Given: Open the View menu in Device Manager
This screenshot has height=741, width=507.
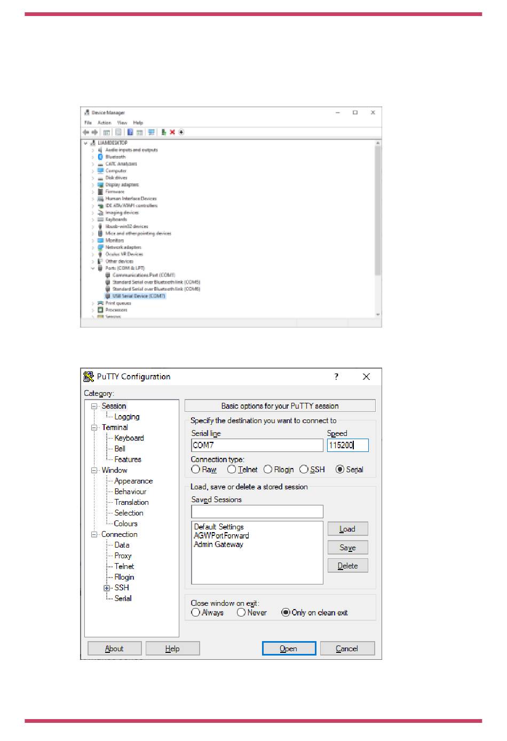Looking at the screenshot, I should [x=122, y=123].
